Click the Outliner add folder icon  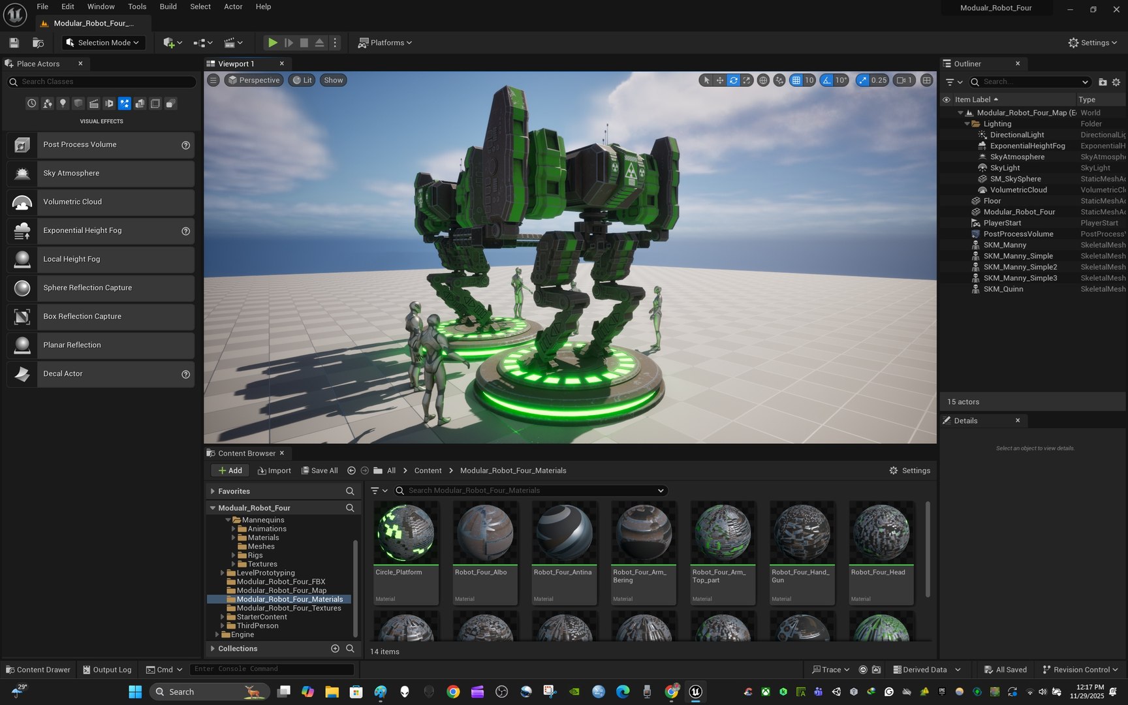click(1103, 82)
